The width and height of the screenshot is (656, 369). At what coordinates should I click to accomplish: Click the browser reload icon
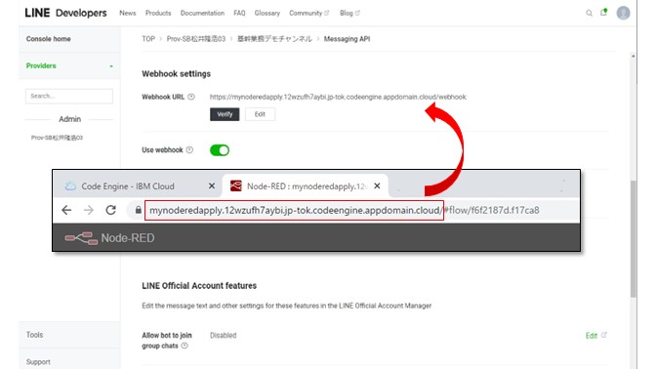pos(110,210)
